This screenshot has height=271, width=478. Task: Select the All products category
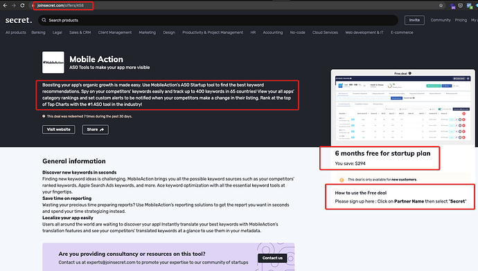coord(16,32)
